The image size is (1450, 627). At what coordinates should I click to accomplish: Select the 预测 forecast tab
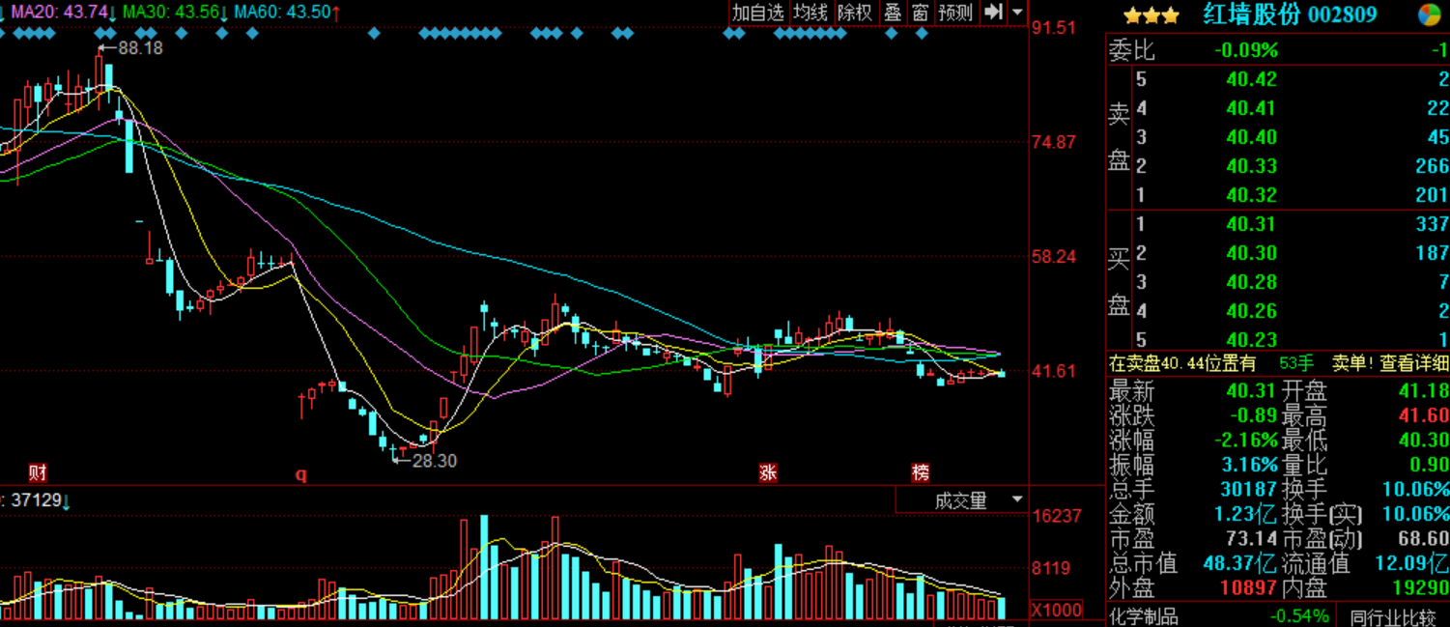(x=955, y=13)
